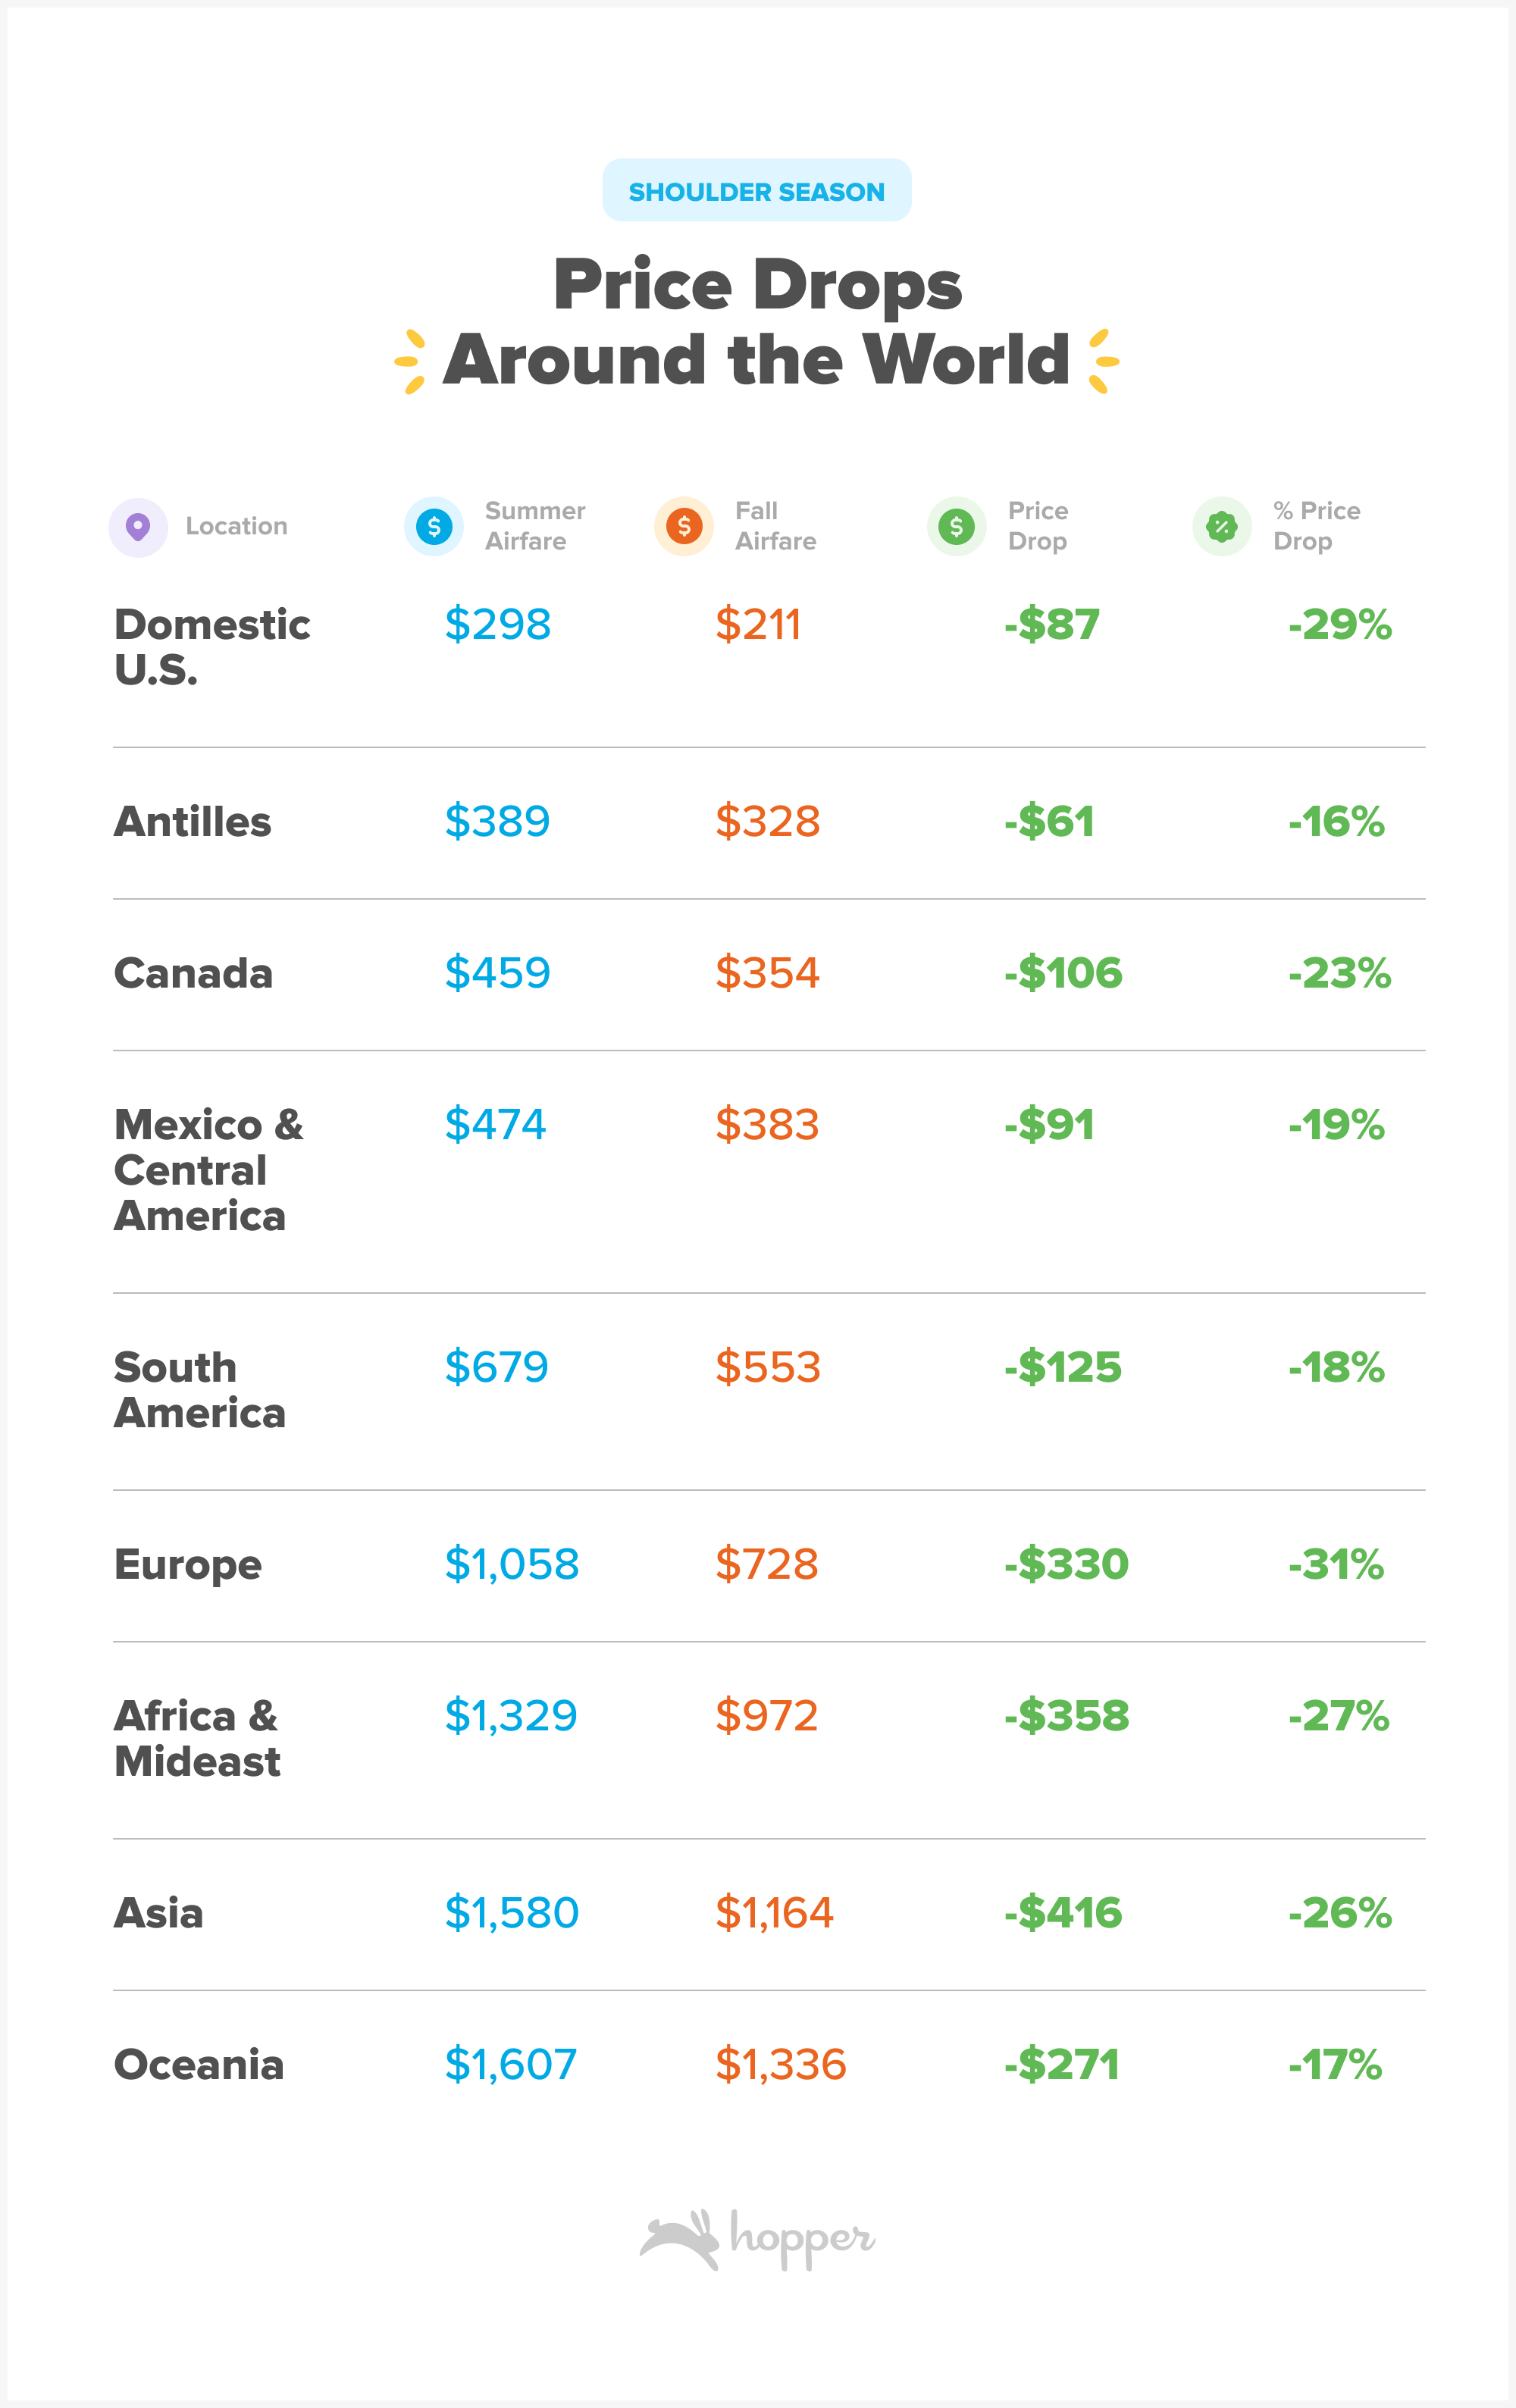Click the purple Location pin icon
Viewport: 1516px width, 2408px height.
[138, 527]
